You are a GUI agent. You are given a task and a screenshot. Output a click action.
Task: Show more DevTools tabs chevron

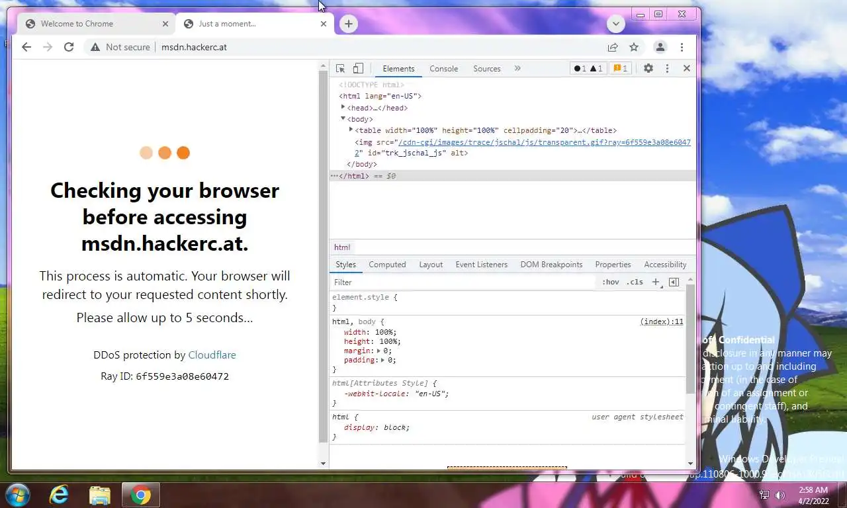[x=517, y=68]
